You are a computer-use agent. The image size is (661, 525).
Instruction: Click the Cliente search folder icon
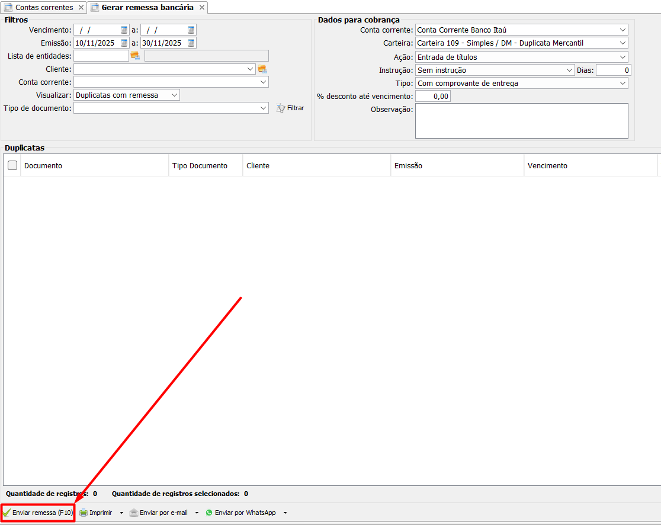[x=262, y=69]
